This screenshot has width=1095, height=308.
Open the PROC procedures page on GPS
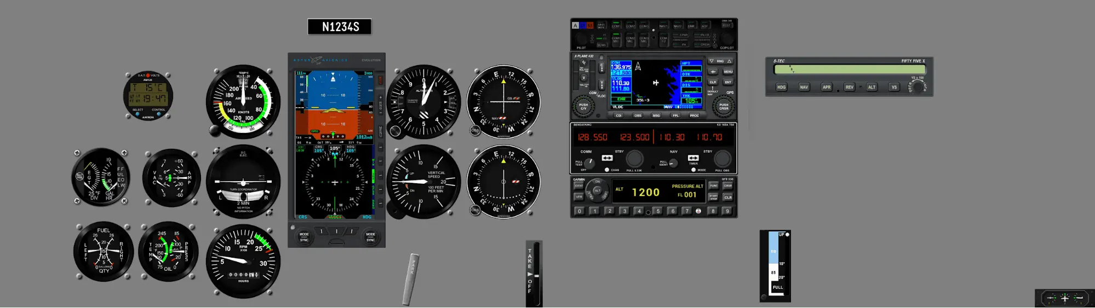[694, 115]
